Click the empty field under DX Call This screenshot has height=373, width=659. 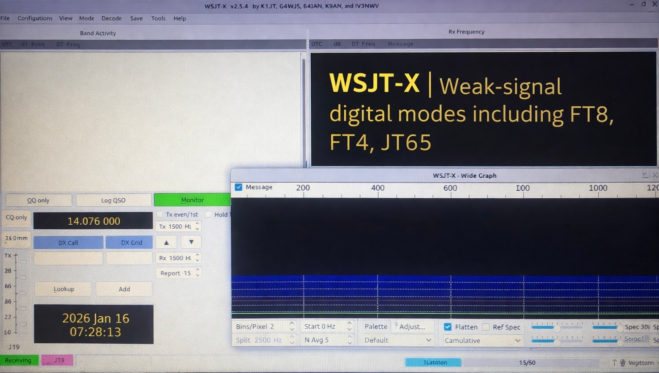point(68,258)
